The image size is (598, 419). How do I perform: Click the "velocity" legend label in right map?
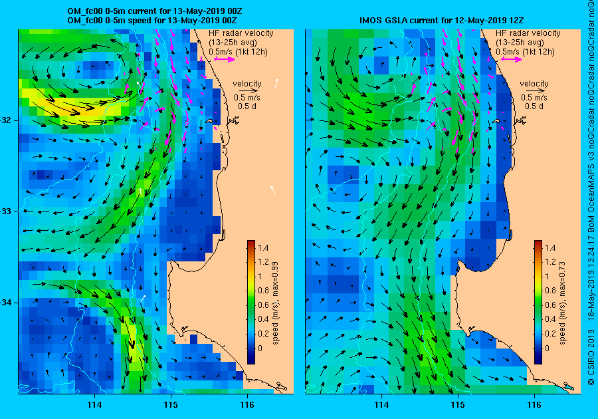[534, 84]
